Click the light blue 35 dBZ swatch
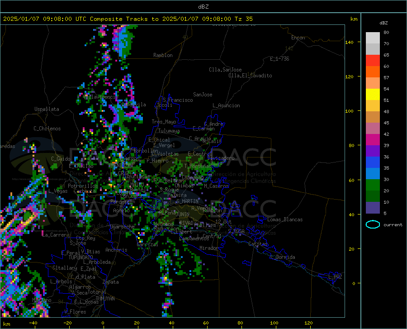Viewport: 407px width, 329px height. click(x=373, y=174)
